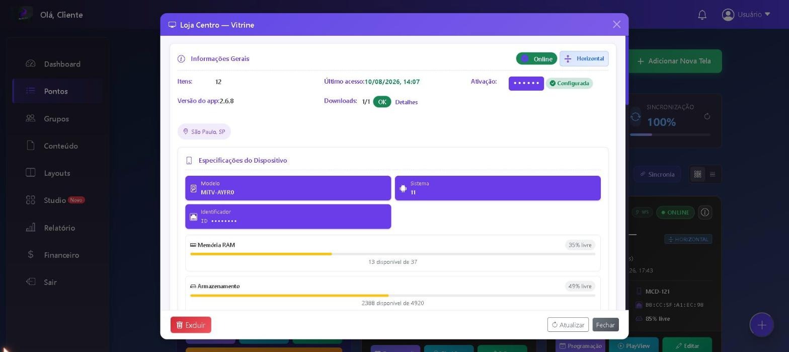
Task: Click the Grupos people icon
Action: click(x=31, y=118)
